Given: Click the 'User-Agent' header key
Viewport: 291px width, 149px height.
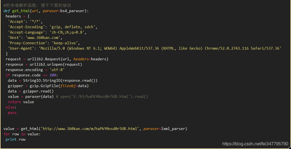Looking at the screenshot, I should pos(20,48).
